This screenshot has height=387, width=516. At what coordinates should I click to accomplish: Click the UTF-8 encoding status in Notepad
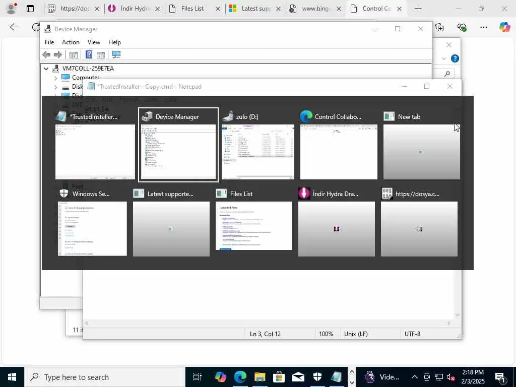coord(412,334)
